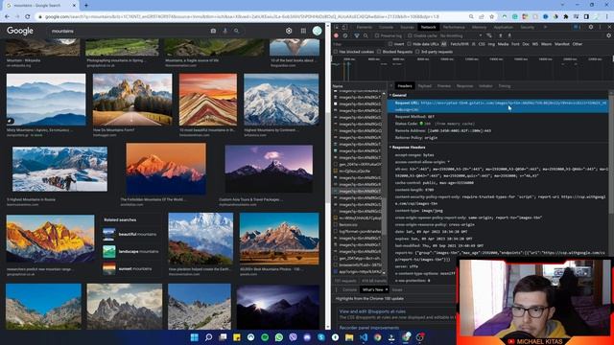
Task: Click the import HAR file icon
Action: coord(501,35)
